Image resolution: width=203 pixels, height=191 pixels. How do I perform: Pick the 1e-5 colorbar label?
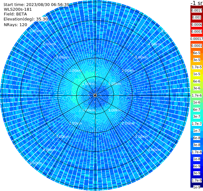click(x=197, y=74)
